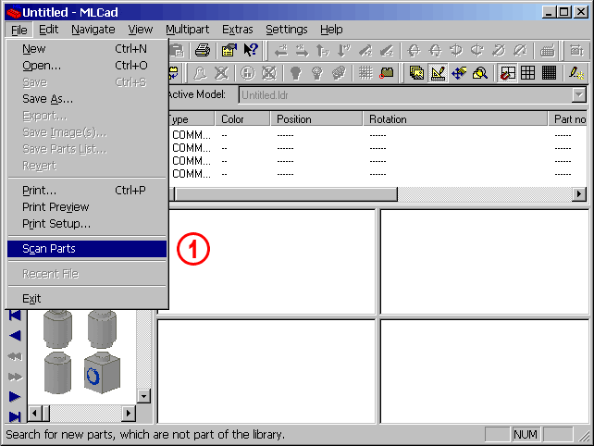594x446 pixels.
Task: Click the move left along X icon
Action: [x=281, y=50]
